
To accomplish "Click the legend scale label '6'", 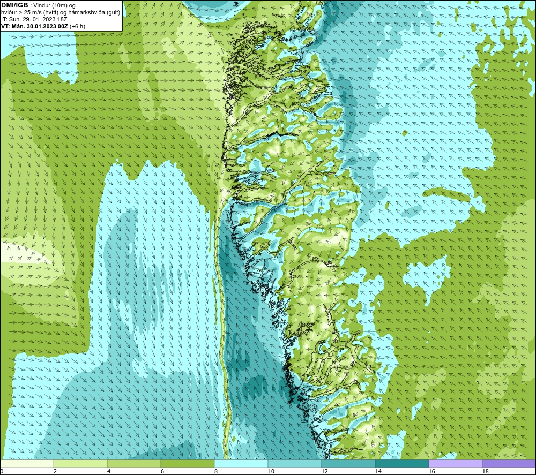I will [162, 471].
